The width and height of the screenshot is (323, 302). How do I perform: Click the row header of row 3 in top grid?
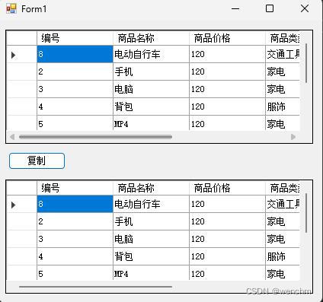tap(21, 89)
